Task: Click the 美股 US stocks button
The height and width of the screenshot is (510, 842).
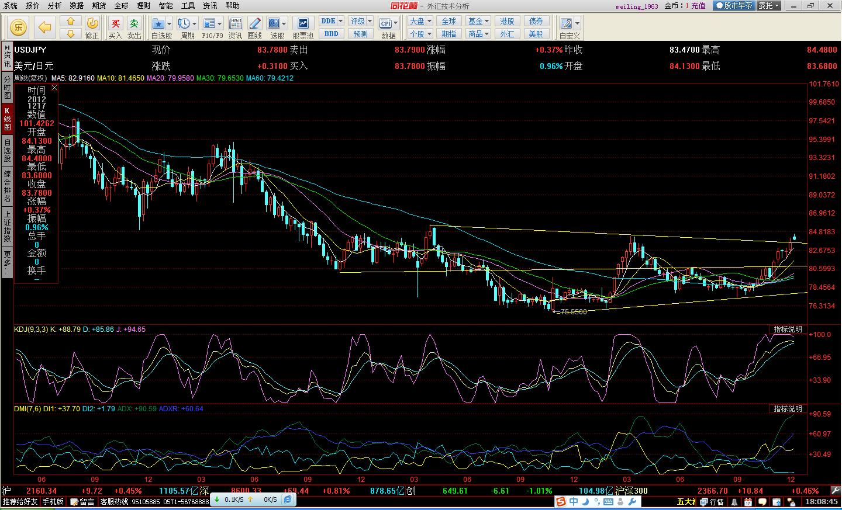Action: [537, 34]
